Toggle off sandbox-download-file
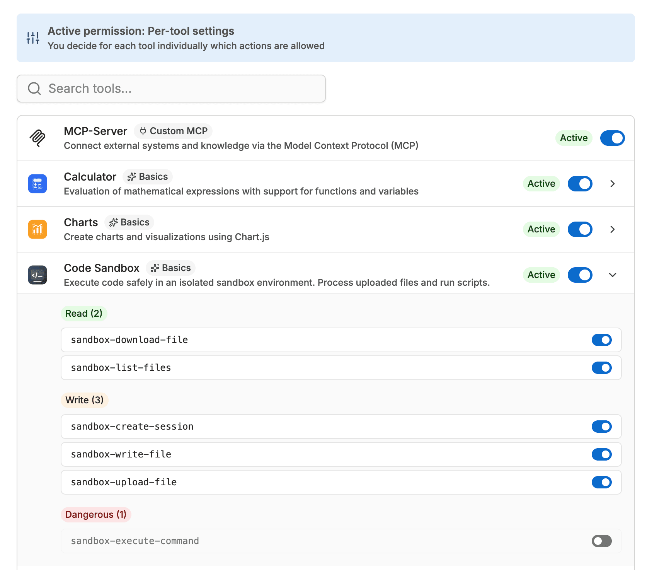This screenshot has height=570, width=647. pos(601,340)
